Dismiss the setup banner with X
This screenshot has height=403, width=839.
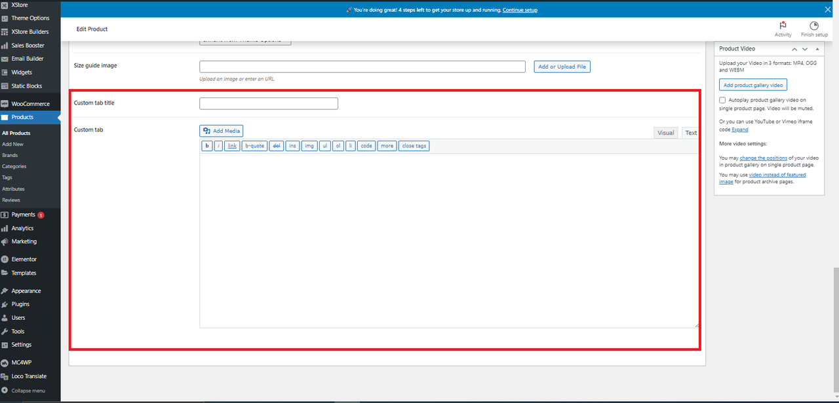coord(828,9)
